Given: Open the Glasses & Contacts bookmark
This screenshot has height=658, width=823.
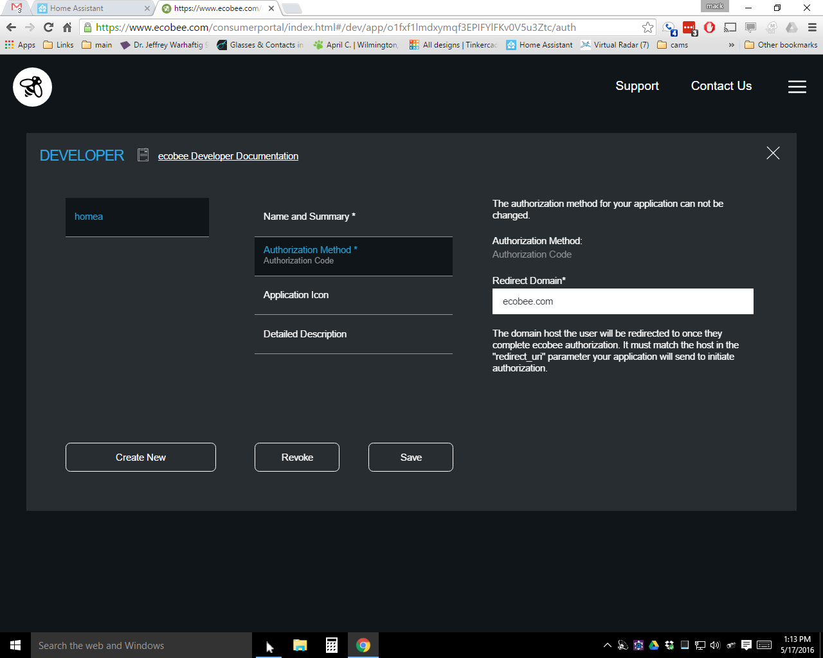Looking at the screenshot, I should click(260, 45).
